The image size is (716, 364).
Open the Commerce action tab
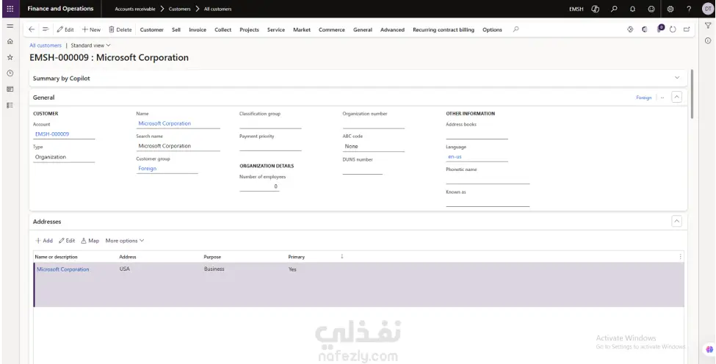pyautogui.click(x=332, y=29)
